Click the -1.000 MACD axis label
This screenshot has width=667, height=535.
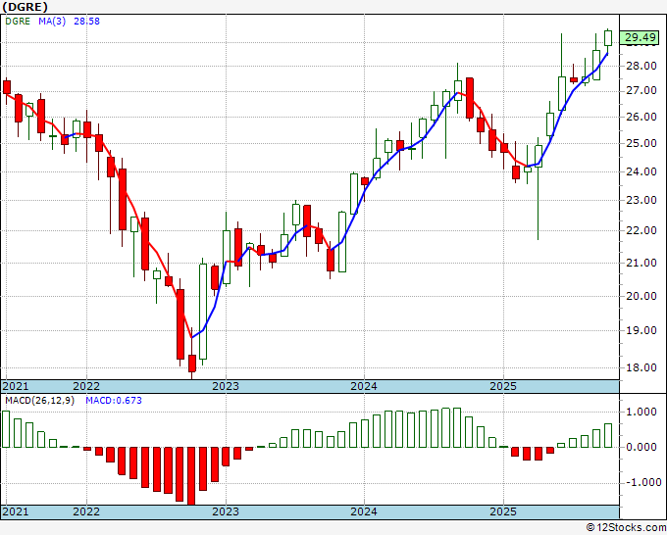click(x=641, y=482)
